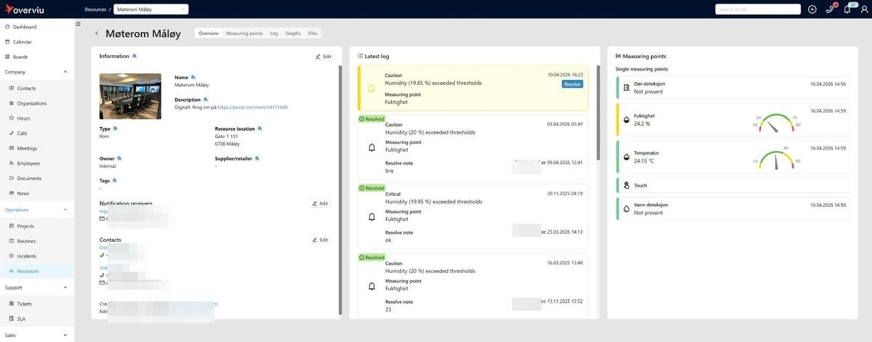Click the bell icon in the 10.04.2026 caution log
Viewport: 872px width, 342px height.
(x=371, y=89)
